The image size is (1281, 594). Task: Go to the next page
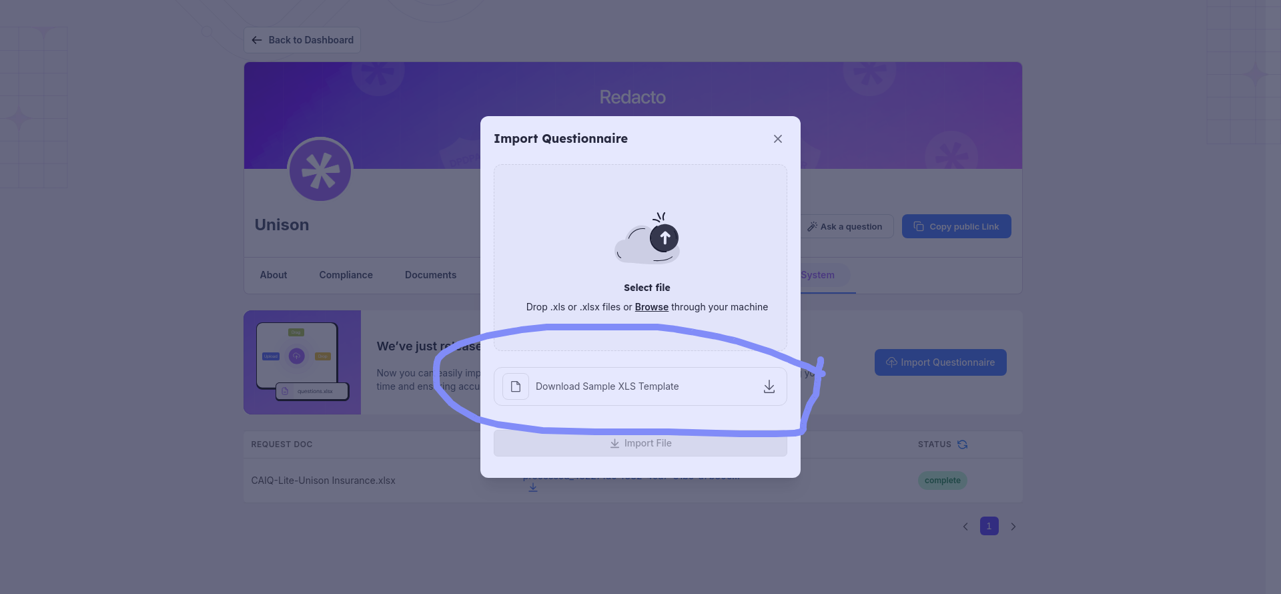(x=1013, y=527)
